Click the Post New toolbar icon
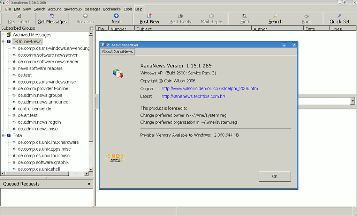The image size is (357, 216). tap(149, 16)
